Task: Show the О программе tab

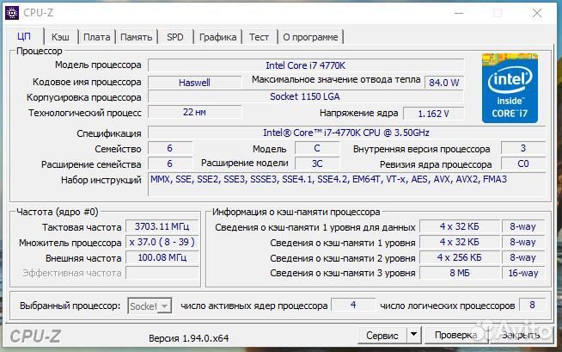Action: pos(310,37)
